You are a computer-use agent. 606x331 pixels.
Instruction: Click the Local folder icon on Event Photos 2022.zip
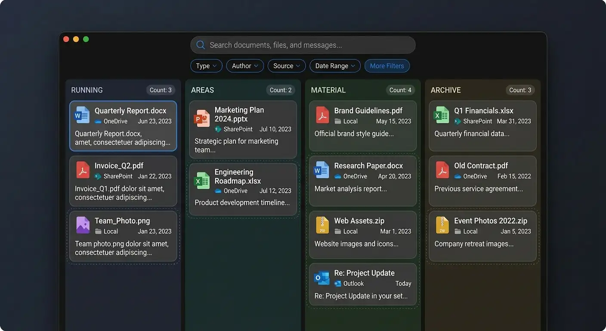(458, 231)
